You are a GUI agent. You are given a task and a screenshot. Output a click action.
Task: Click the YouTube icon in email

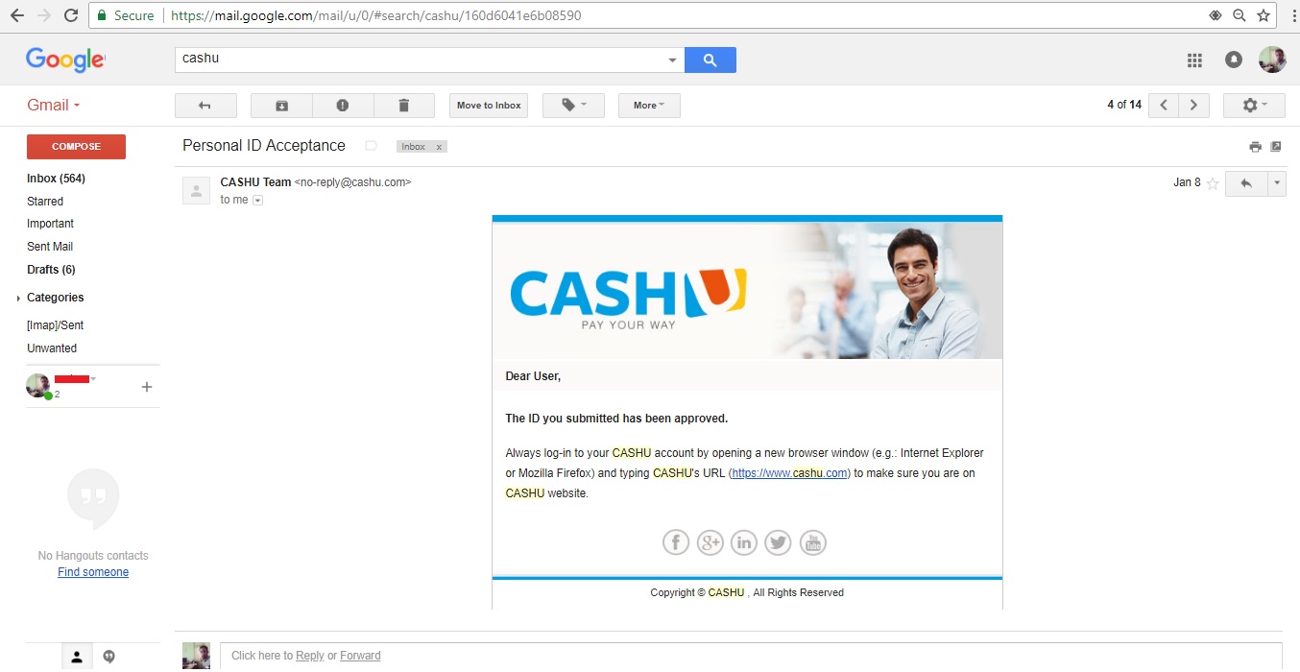(812, 542)
